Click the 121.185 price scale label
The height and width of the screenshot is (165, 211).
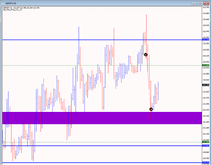point(206,128)
